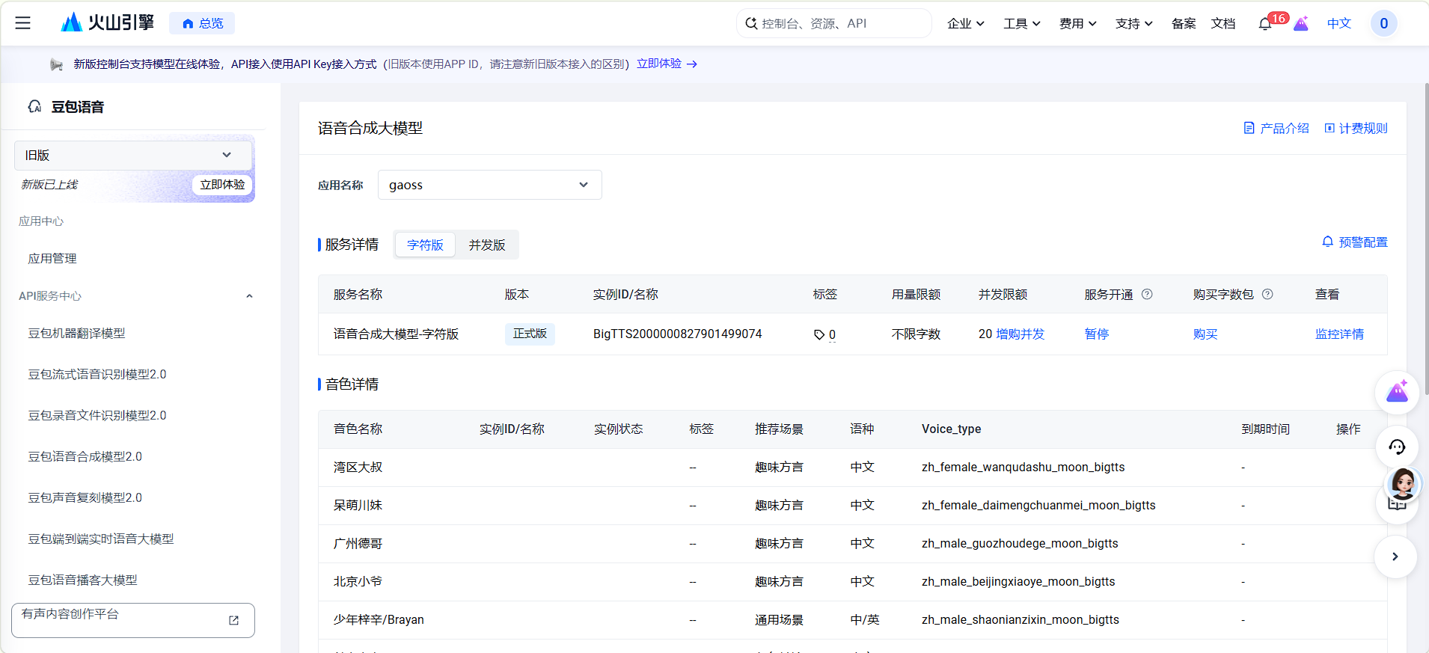Viewport: 1429px width, 653px height.
Task: Select voice type zh_female_daimengchuanmei_moon_bigtts
Action: pos(1038,505)
